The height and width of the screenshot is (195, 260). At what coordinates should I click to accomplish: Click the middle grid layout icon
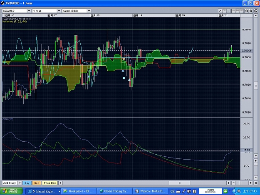click(238, 11)
